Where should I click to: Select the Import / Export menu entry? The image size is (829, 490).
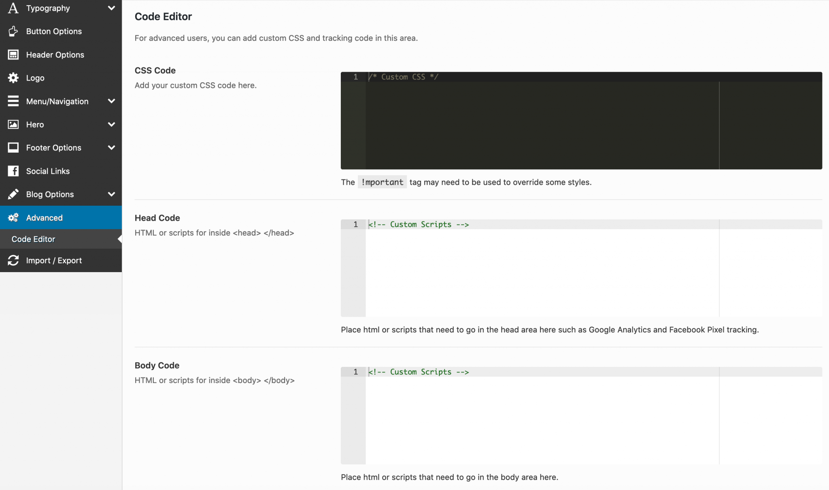(54, 260)
